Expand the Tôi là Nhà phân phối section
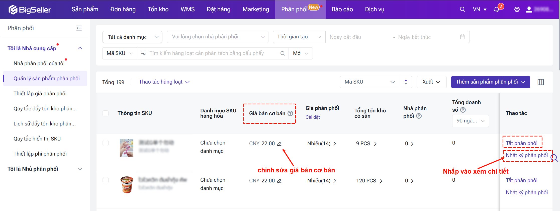This screenshot has height=211, width=560. point(80,169)
